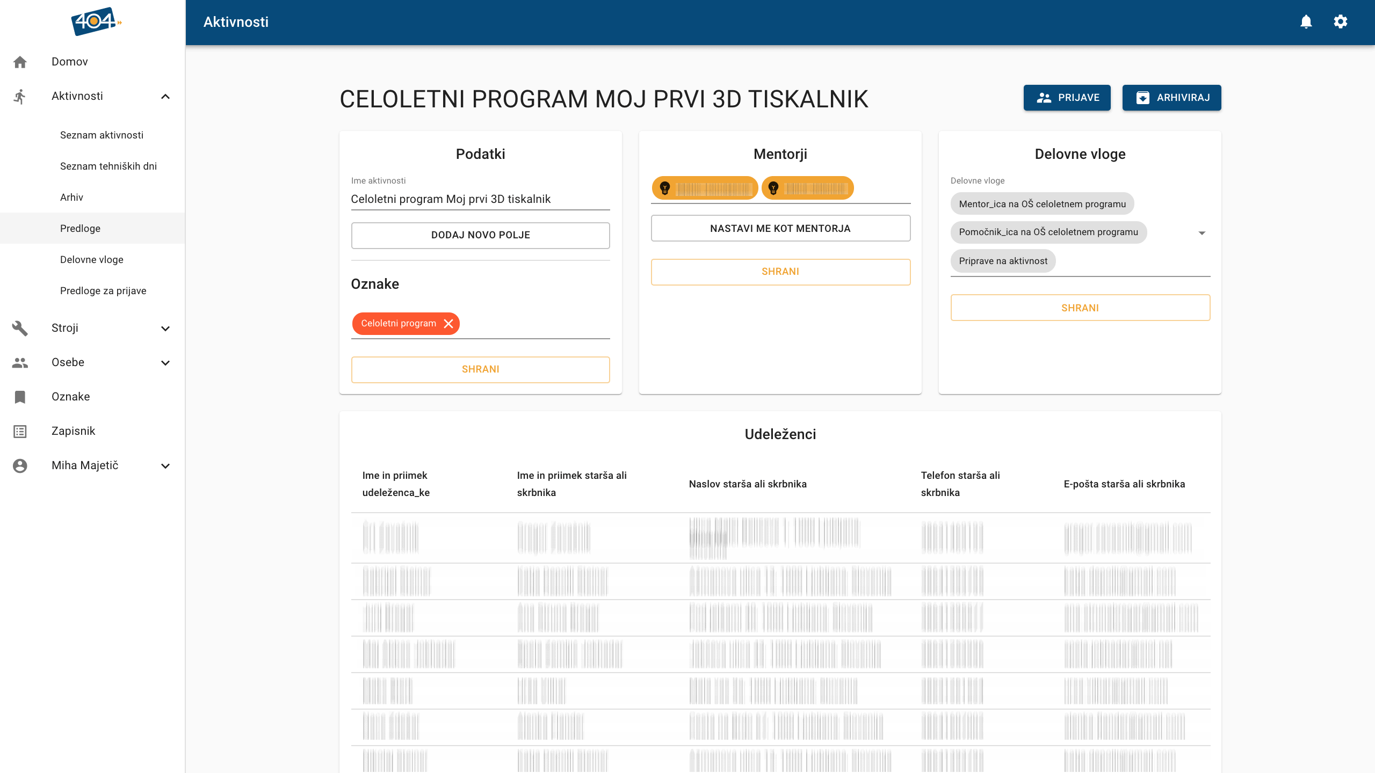Expand the Osebe menu section
Viewport: 1375px width, 773px height.
point(165,363)
